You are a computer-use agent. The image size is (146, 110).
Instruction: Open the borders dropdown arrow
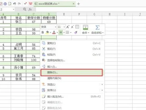[71, 33]
